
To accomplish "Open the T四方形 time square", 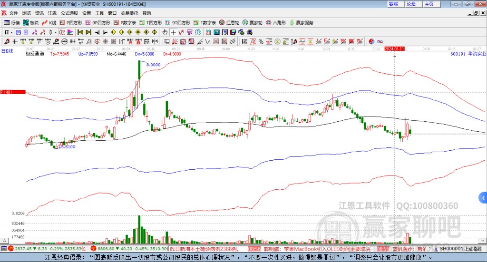I will click(151, 23).
